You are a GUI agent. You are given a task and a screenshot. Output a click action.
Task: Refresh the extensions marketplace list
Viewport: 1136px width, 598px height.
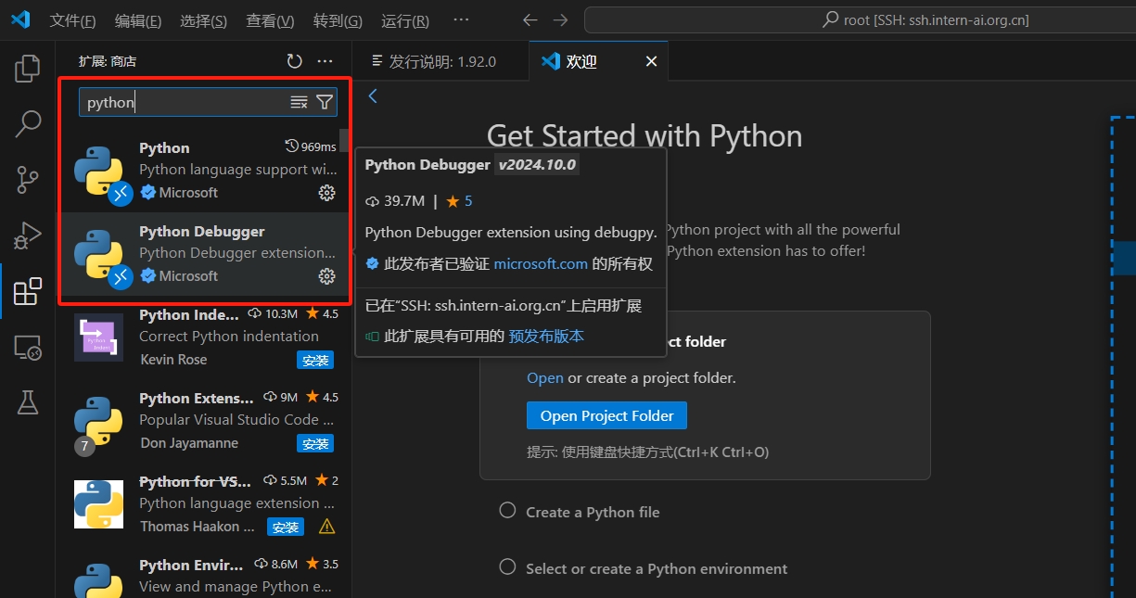[x=295, y=61]
